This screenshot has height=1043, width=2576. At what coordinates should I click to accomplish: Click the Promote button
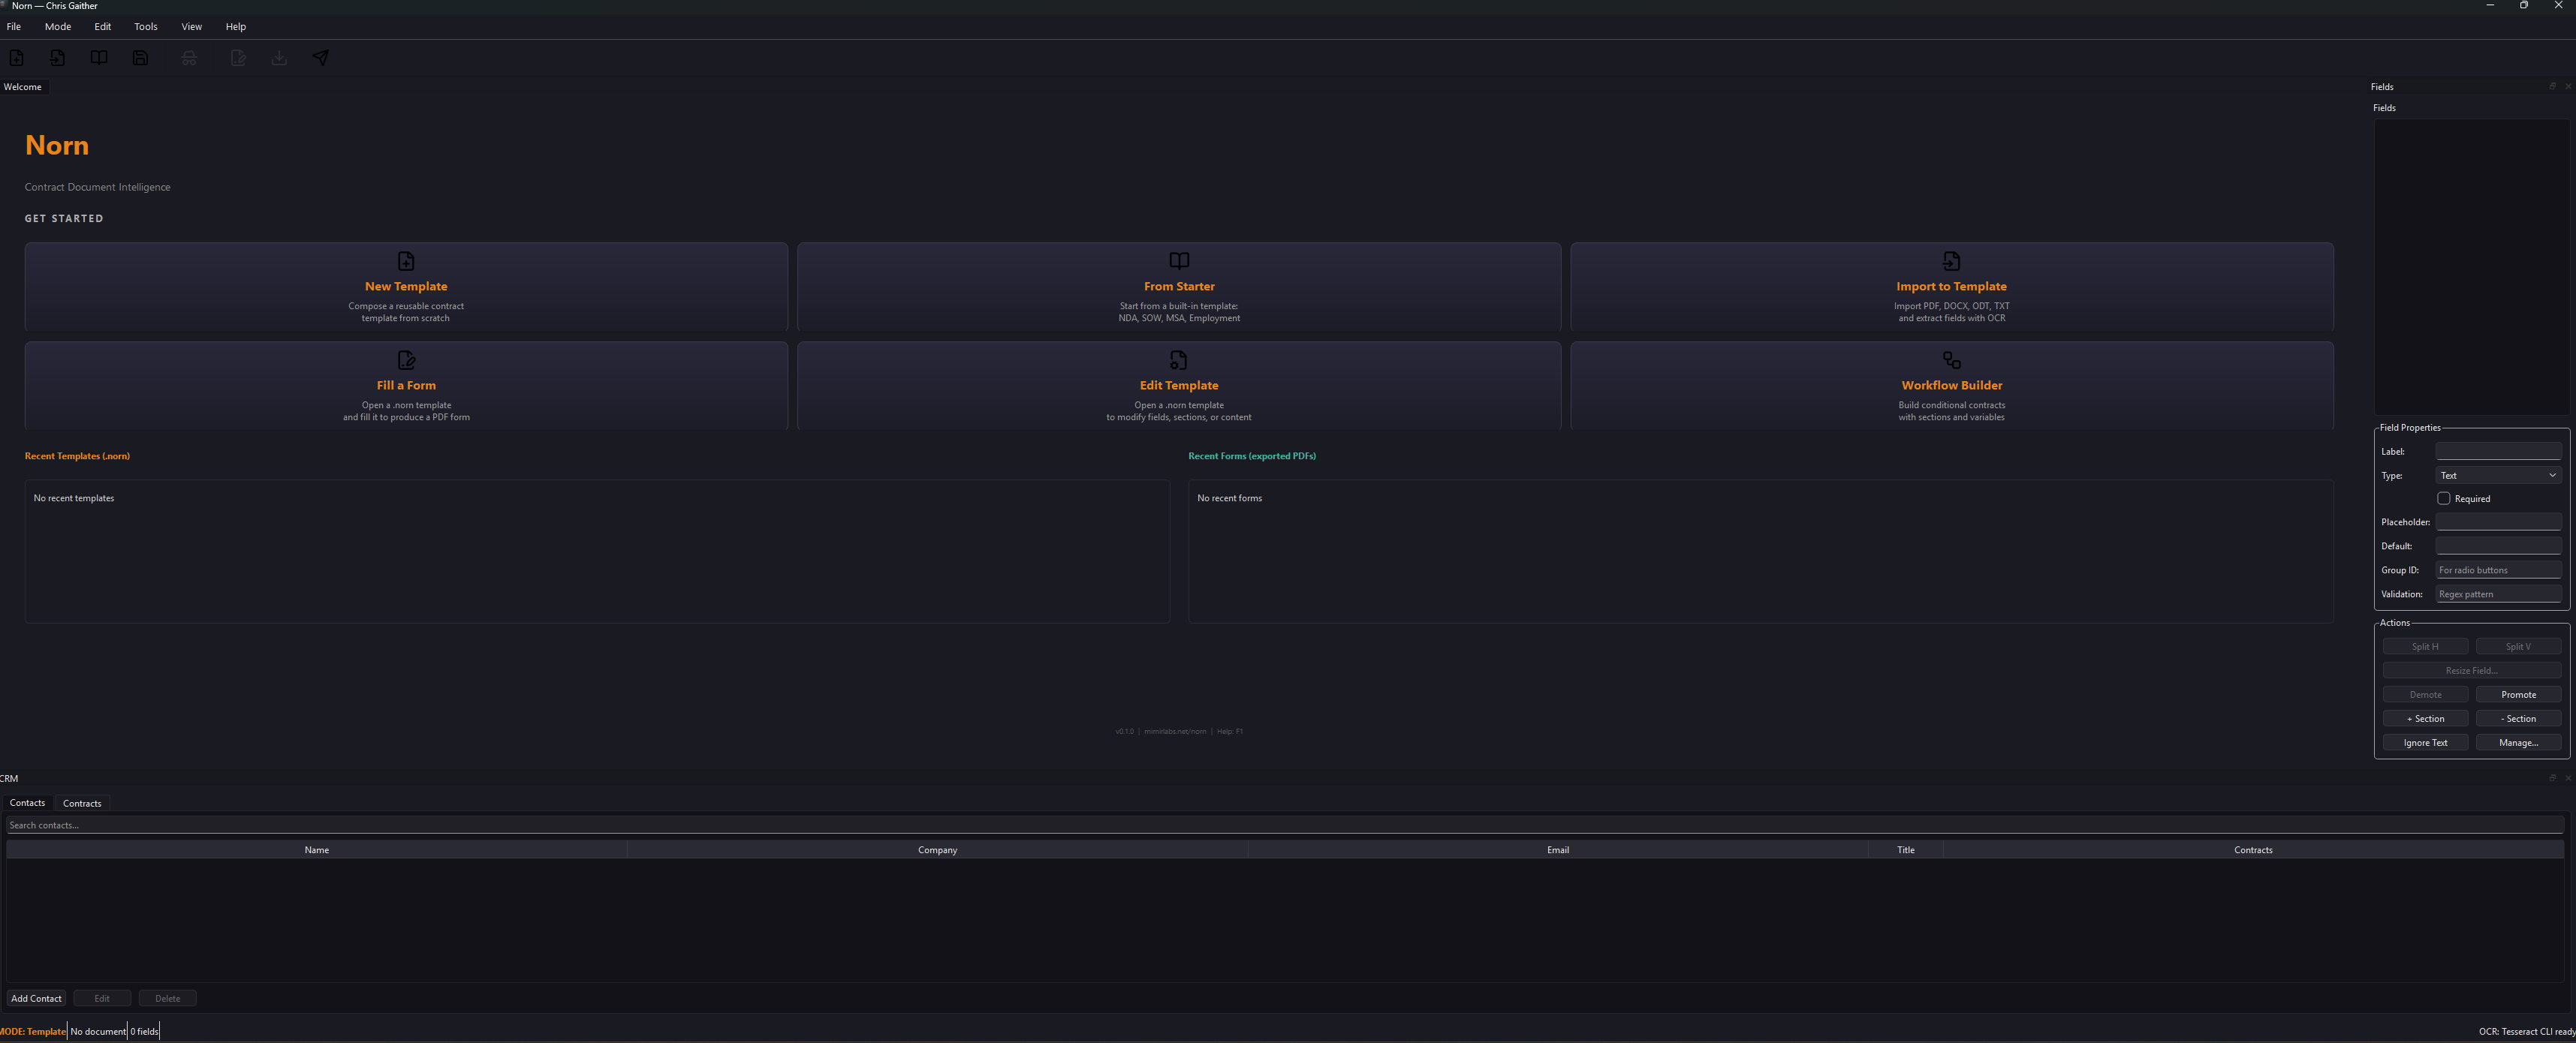2518,694
